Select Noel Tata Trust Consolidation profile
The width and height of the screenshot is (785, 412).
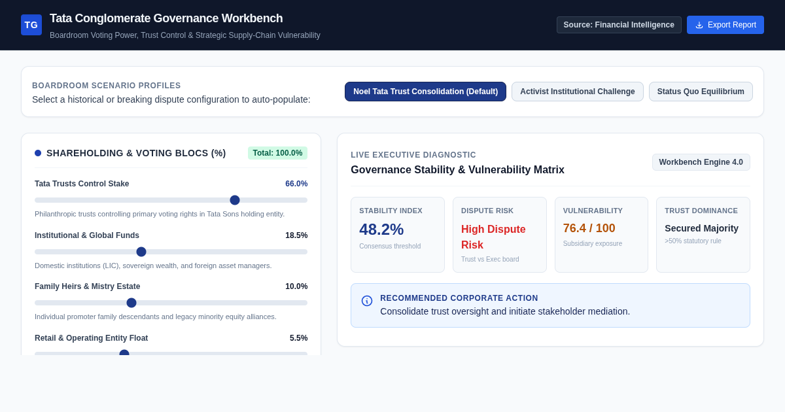(x=425, y=92)
